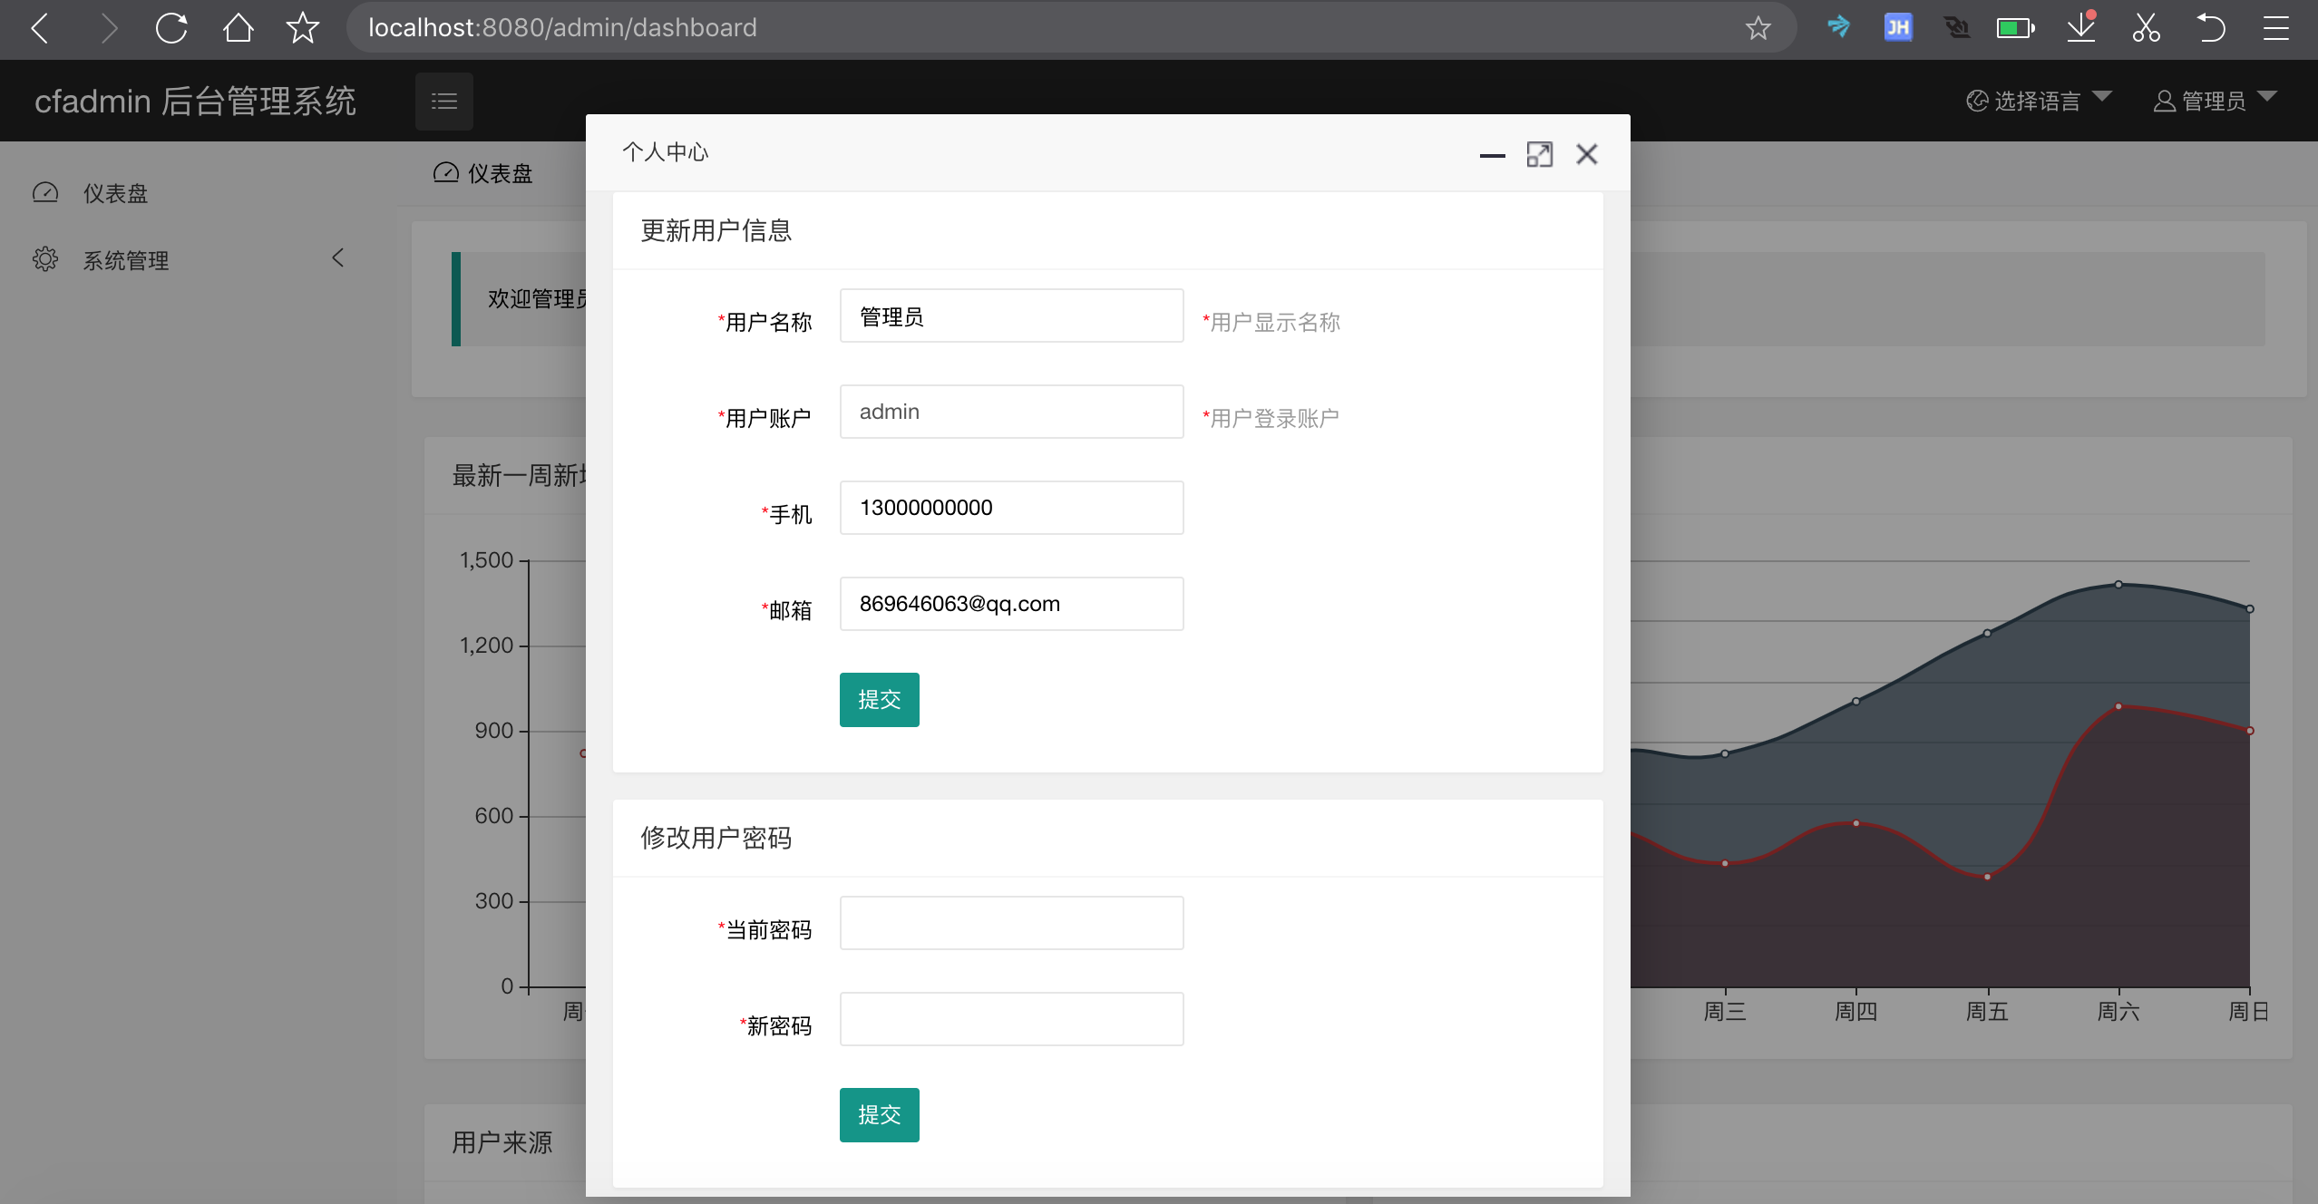Click the hamburger sidebar toggle icon
This screenshot has width=2318, height=1204.
[443, 101]
